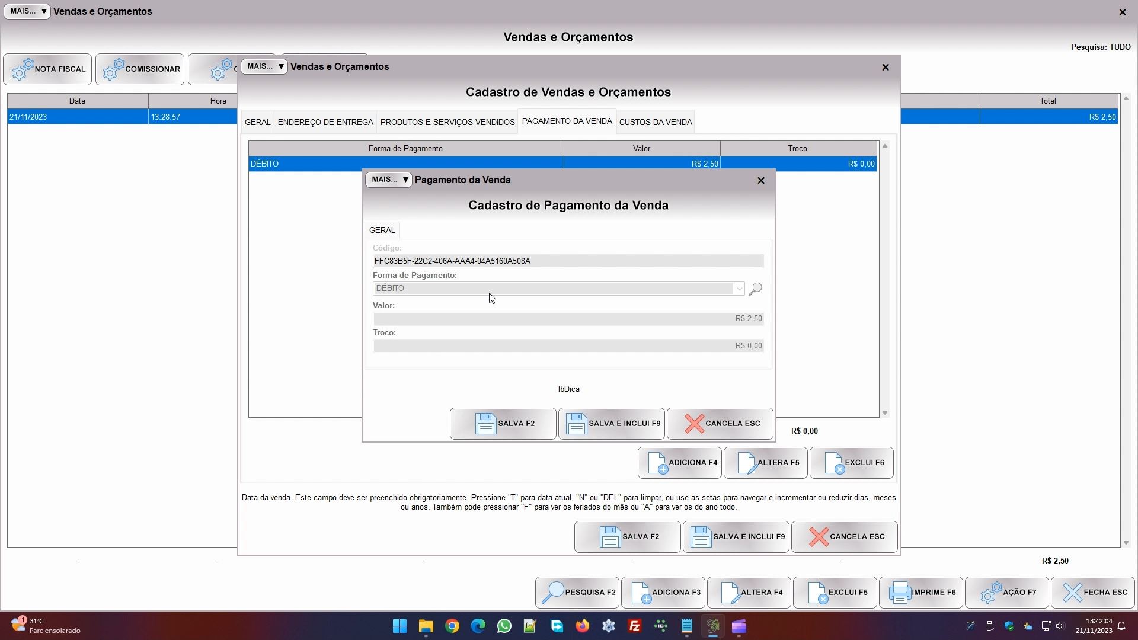Image resolution: width=1138 pixels, height=640 pixels.
Task: Open the Settings gear app on the taskbar
Action: [x=609, y=626]
